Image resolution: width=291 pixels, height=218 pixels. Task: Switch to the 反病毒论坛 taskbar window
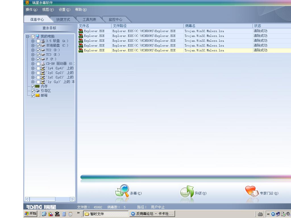click(152, 214)
